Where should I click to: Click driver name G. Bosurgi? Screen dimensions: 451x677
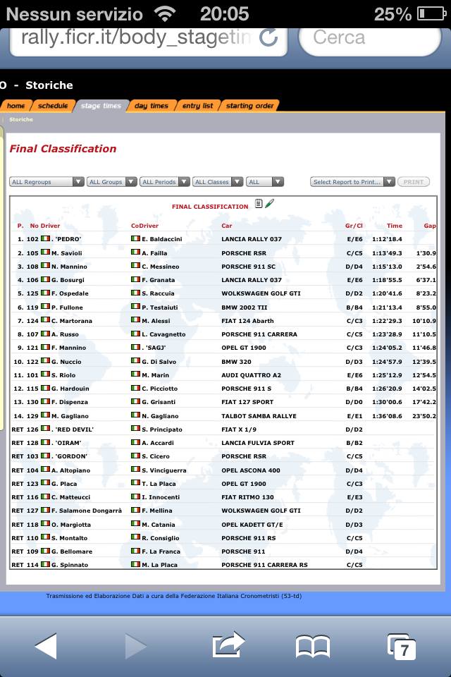pos(68,280)
